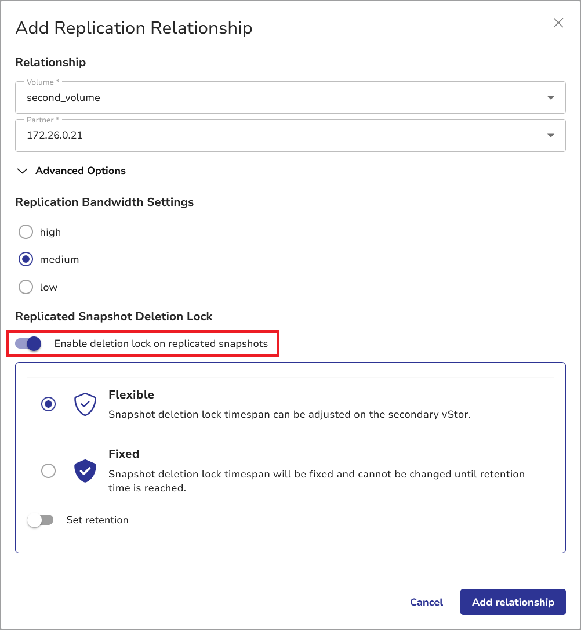Screen dimensions: 581x630
Task: Collapse the Advanced Options chevron
Action: pyautogui.click(x=23, y=171)
